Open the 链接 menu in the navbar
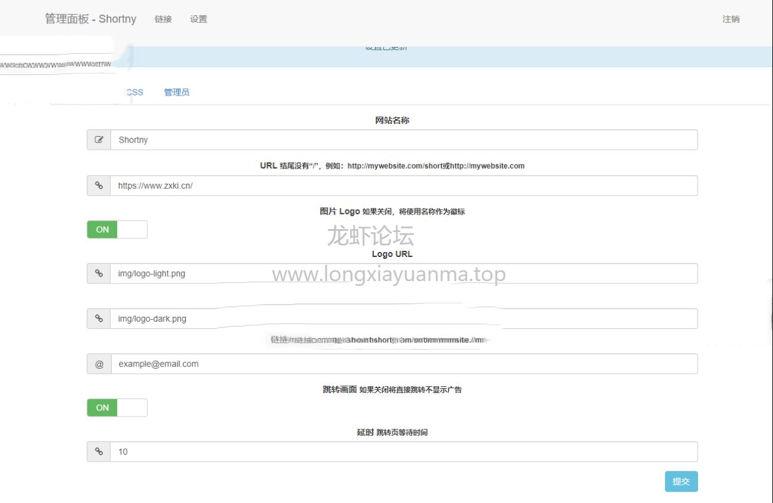773x503 pixels. (163, 19)
